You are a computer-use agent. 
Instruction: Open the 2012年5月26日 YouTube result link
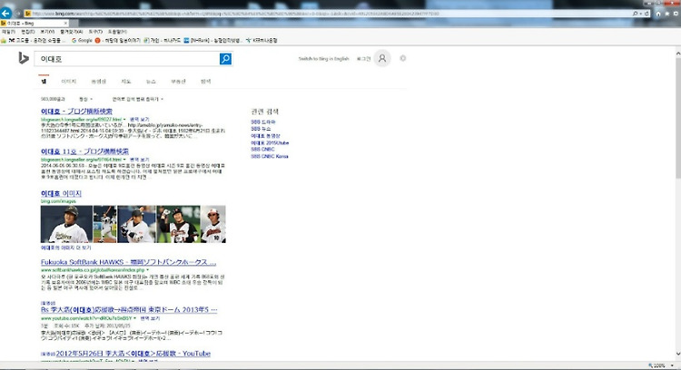pyautogui.click(x=133, y=354)
